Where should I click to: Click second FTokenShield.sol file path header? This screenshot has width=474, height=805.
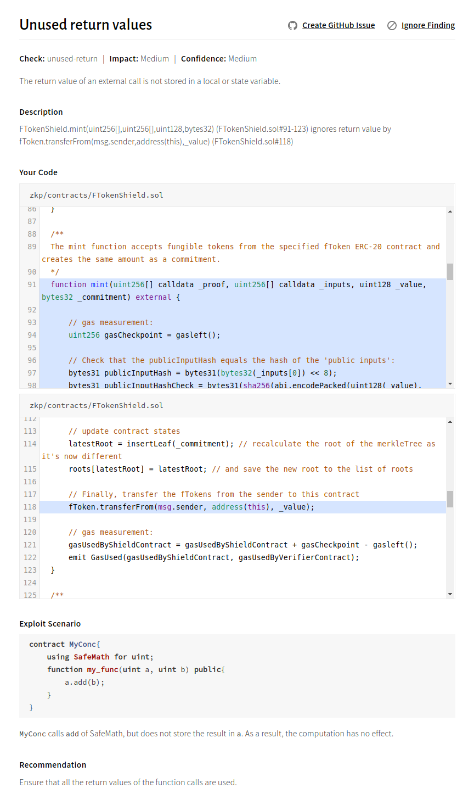(x=96, y=406)
